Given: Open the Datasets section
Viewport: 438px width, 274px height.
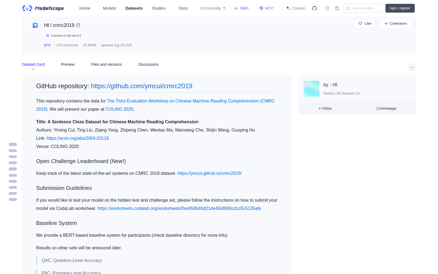Looking at the screenshot, I should click(134, 8).
